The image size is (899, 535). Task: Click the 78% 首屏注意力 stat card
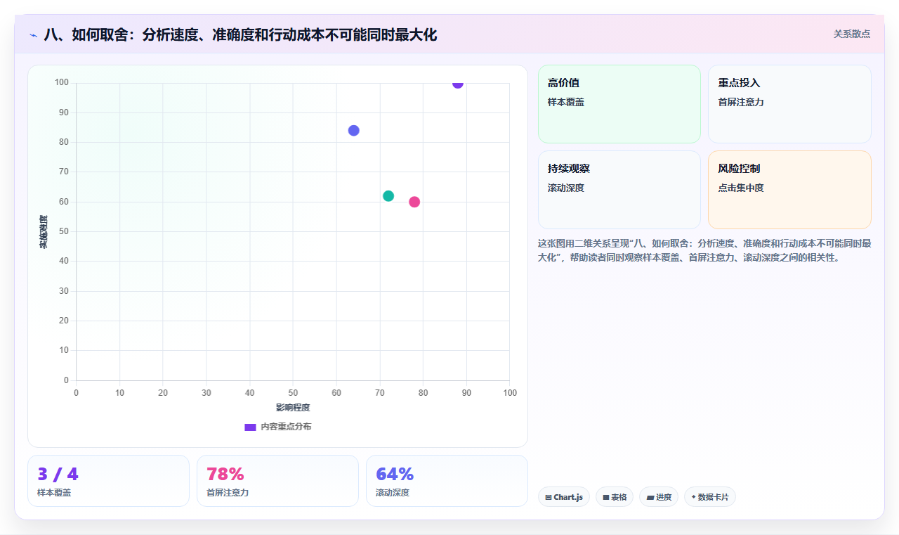tap(277, 481)
